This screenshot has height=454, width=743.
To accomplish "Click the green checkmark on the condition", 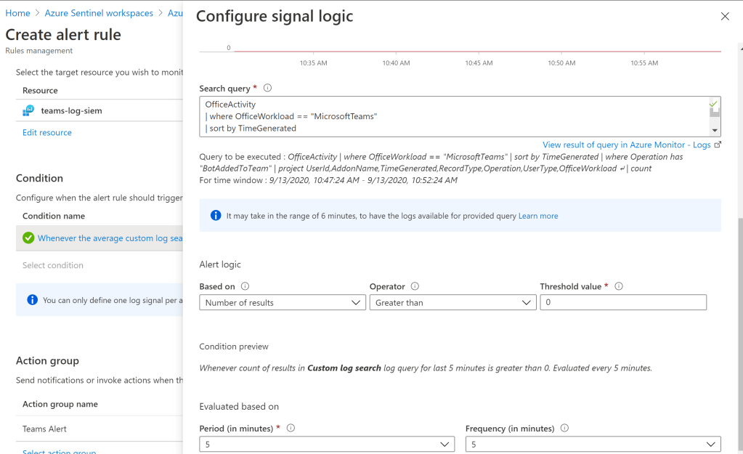I will (x=28, y=238).
